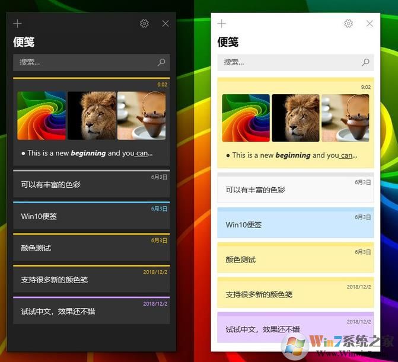Screen dimensions: 398x362
Task: Open 'This is a new beginning' note, light window
Action: 295,123
